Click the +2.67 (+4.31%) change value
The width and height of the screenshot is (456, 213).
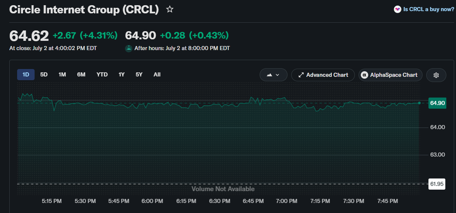85,36
